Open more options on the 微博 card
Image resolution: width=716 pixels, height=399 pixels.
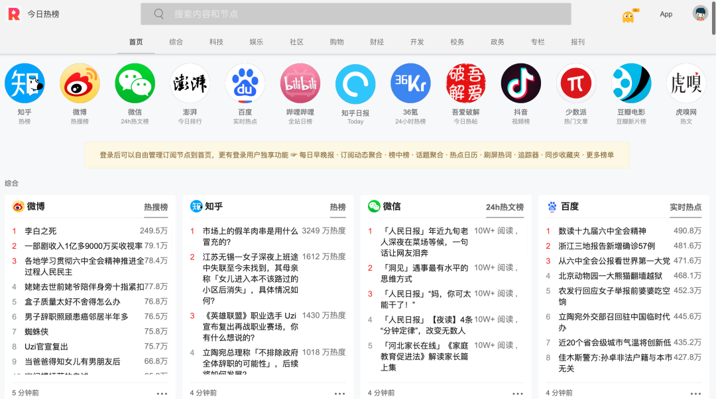(x=162, y=393)
